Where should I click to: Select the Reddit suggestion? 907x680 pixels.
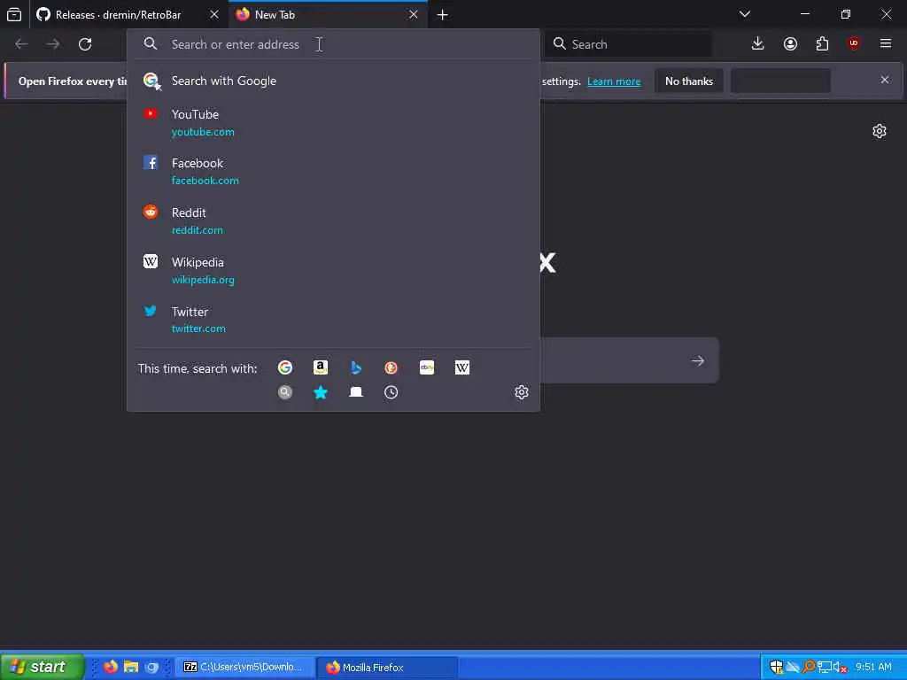(x=333, y=220)
